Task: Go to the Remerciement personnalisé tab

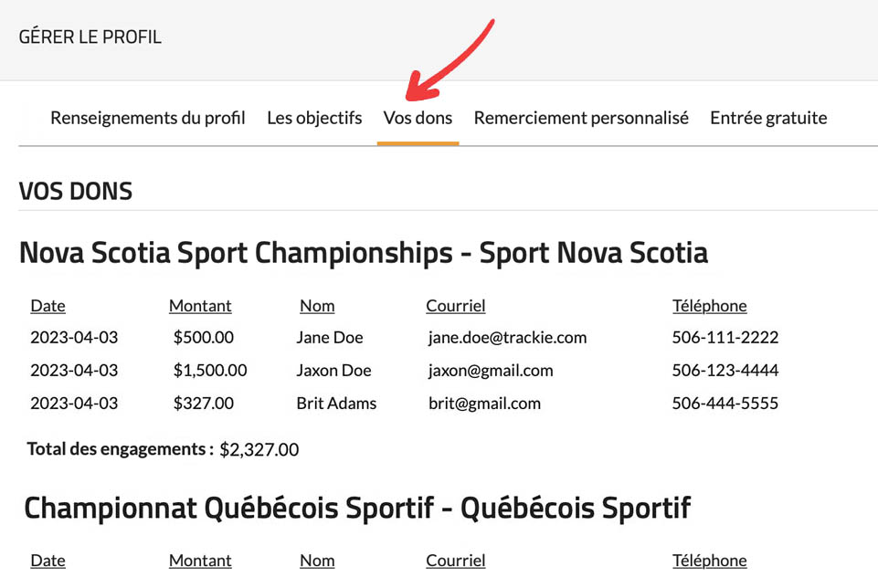Action: 581,118
